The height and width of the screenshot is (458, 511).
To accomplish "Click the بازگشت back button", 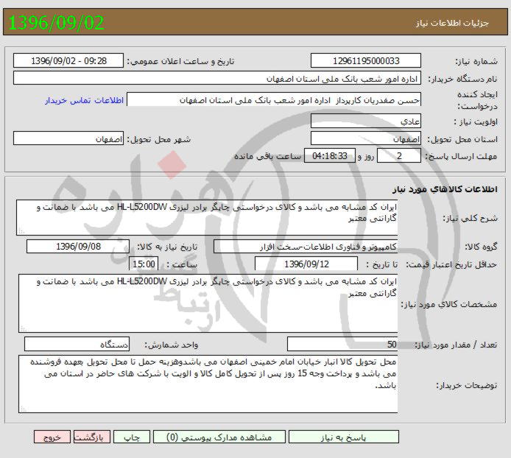I will tap(92, 437).
